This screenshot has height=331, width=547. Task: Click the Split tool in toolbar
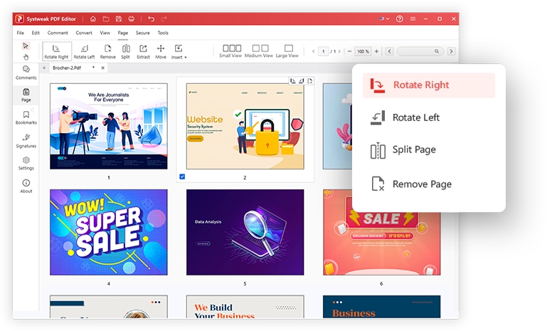click(125, 51)
